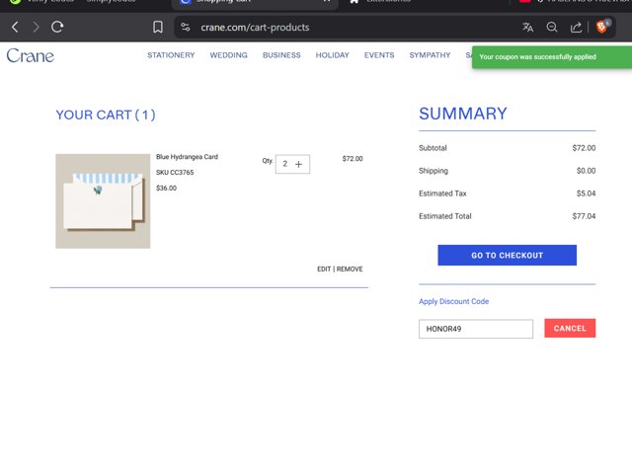Click the address bar URL crane.com/cart-products
The height and width of the screenshot is (462, 632).
(255, 28)
